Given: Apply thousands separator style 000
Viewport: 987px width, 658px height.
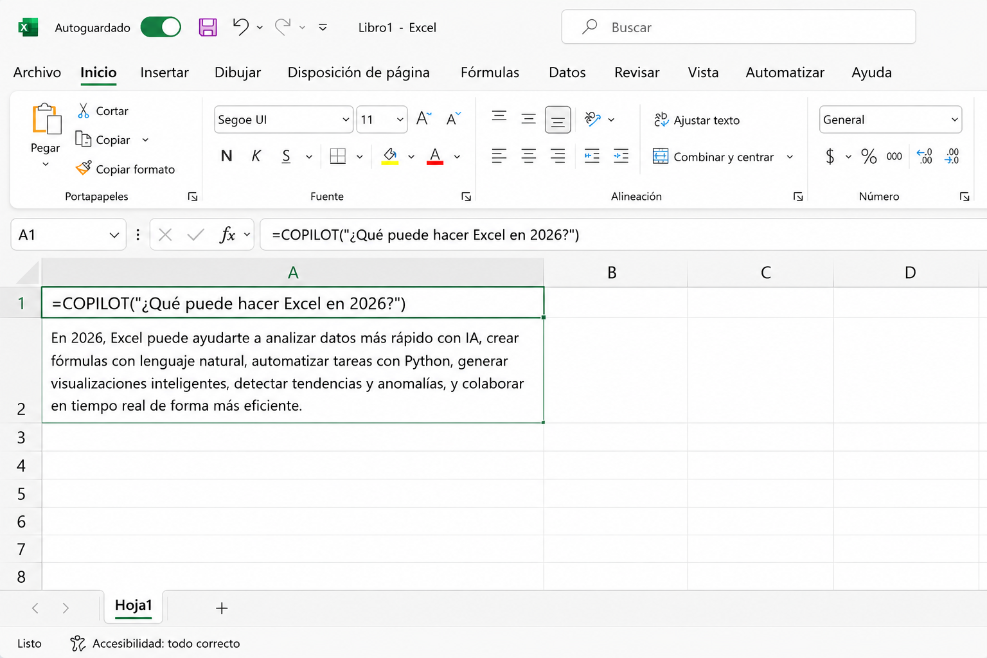Looking at the screenshot, I should click(x=894, y=156).
